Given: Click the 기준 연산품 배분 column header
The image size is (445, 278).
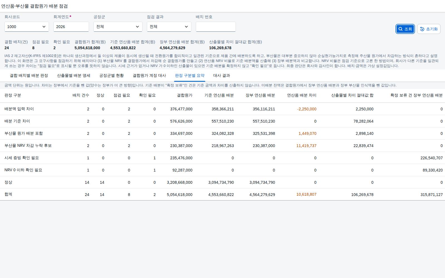Looking at the screenshot, I should [219, 95].
